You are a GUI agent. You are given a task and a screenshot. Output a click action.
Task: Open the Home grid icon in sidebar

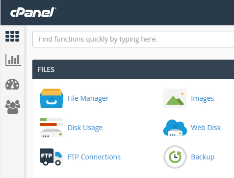12,36
